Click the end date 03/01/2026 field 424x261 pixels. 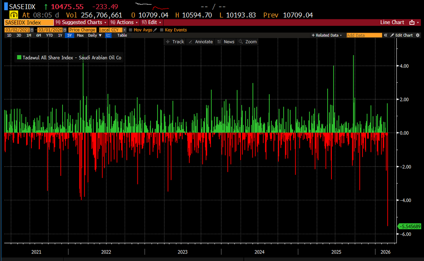click(50, 30)
